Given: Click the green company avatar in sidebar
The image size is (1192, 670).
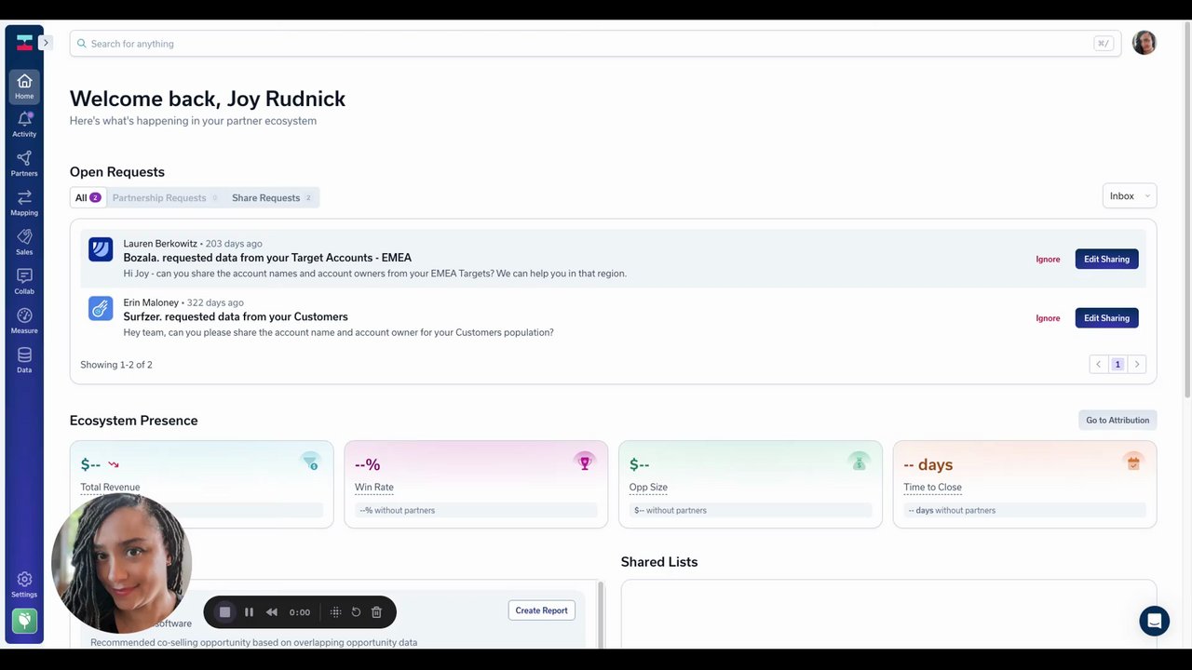Looking at the screenshot, I should pyautogui.click(x=24, y=621).
